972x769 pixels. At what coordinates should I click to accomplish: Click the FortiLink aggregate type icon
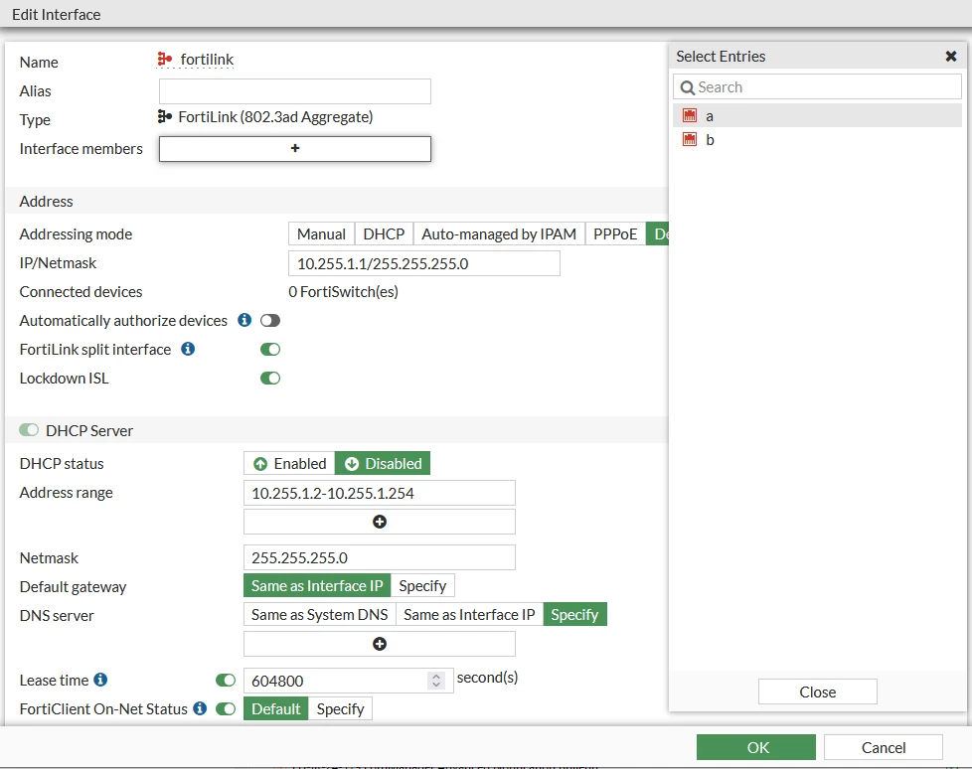coord(164,116)
